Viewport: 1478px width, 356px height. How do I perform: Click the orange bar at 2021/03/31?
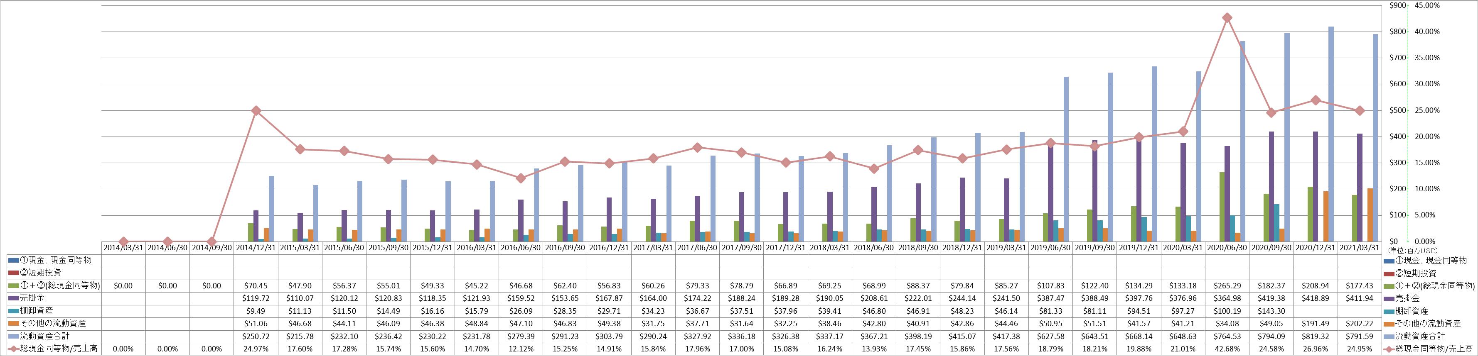click(x=1370, y=215)
